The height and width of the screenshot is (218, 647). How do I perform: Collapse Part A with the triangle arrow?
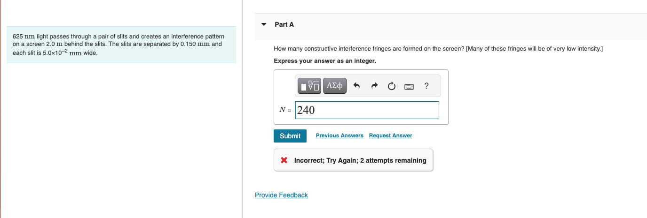(x=264, y=24)
